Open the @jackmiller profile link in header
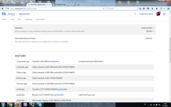Image resolution: width=171 pixels, height=107 pixels. tap(24, 14)
